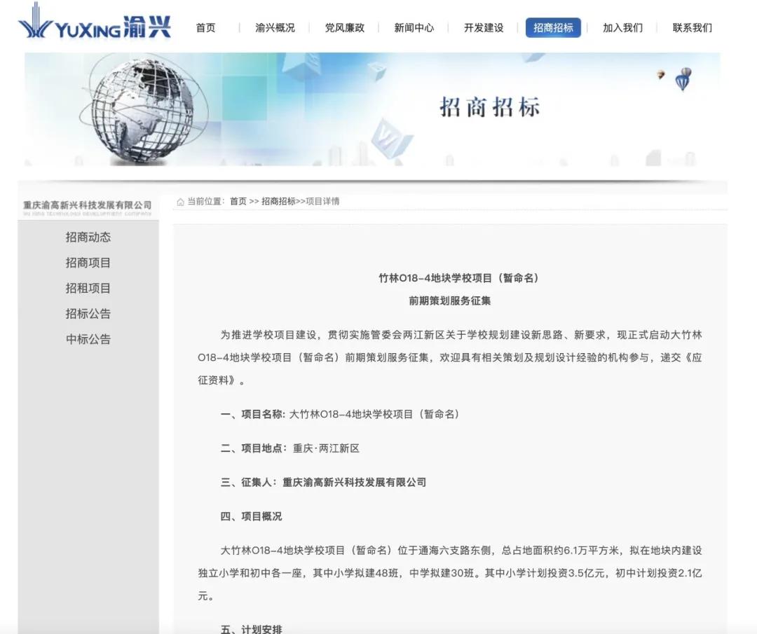The height and width of the screenshot is (634, 757).
Task: Open 招商动态 in the left sidebar
Action: 88,237
